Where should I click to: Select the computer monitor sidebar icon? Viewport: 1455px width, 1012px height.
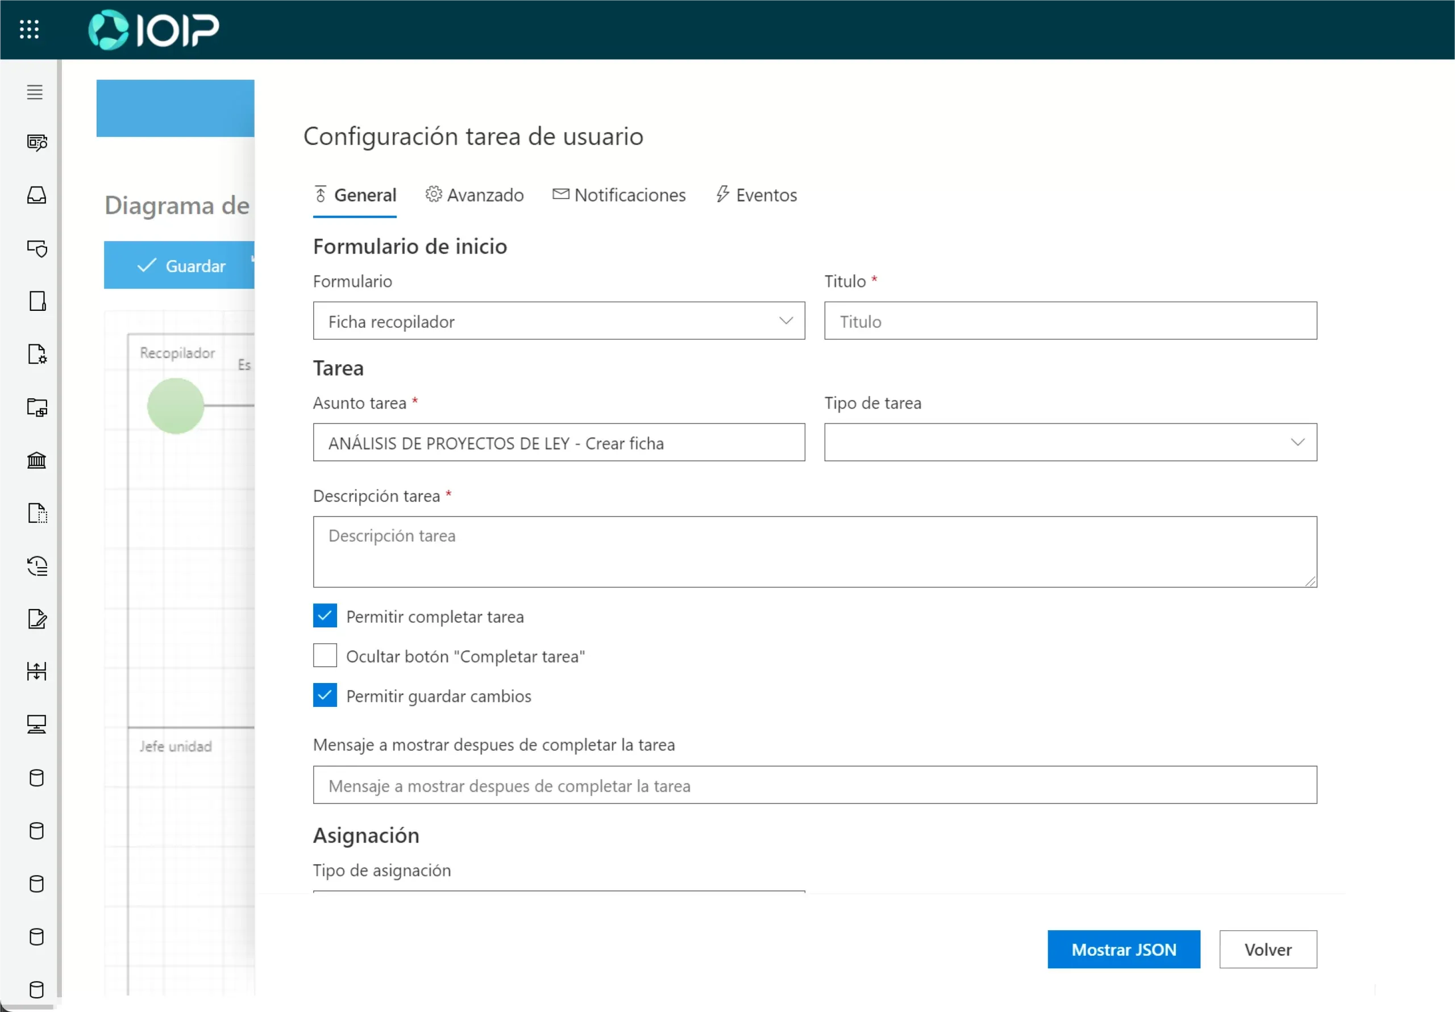[36, 724]
